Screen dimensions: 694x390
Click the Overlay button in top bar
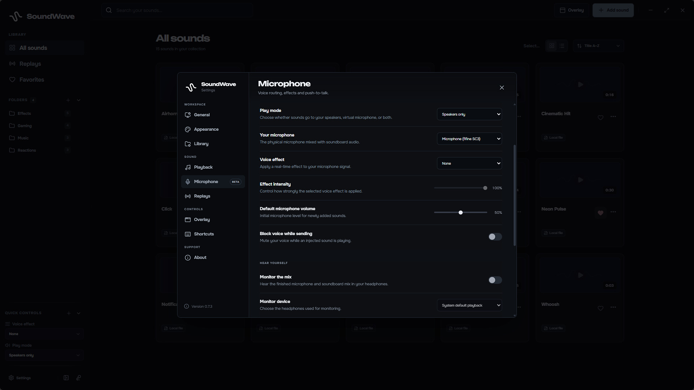[571, 10]
